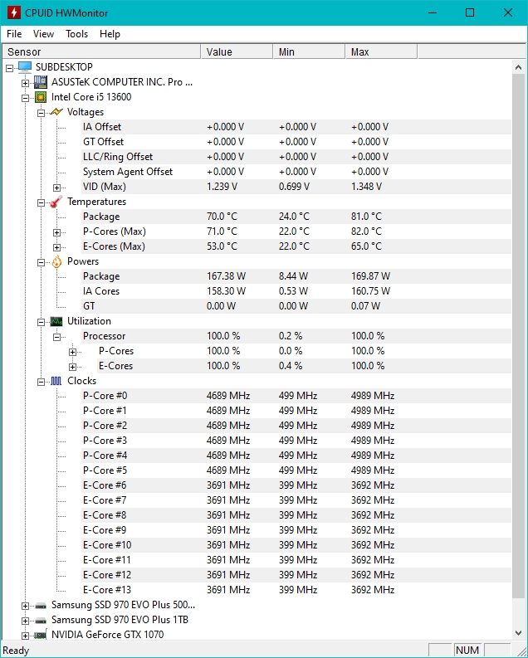
Task: Click the scrollbar down arrow
Action: [518, 633]
